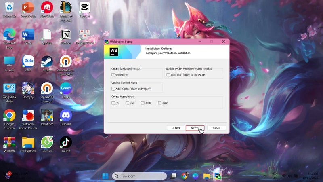Viewport: 323px width, 182px height.
Task: Select the Zalo desktop icon
Action: click(28, 63)
